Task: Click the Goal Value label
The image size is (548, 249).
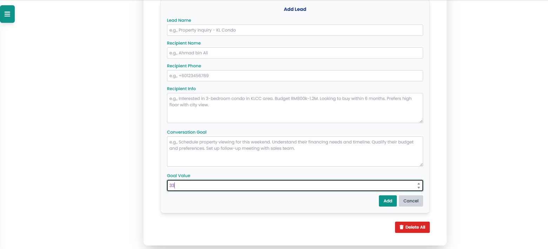Action: click(178, 176)
